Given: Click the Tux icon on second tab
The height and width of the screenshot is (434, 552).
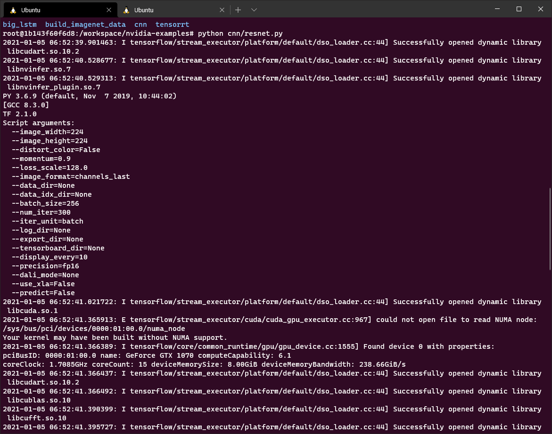Looking at the screenshot, I should [126, 10].
